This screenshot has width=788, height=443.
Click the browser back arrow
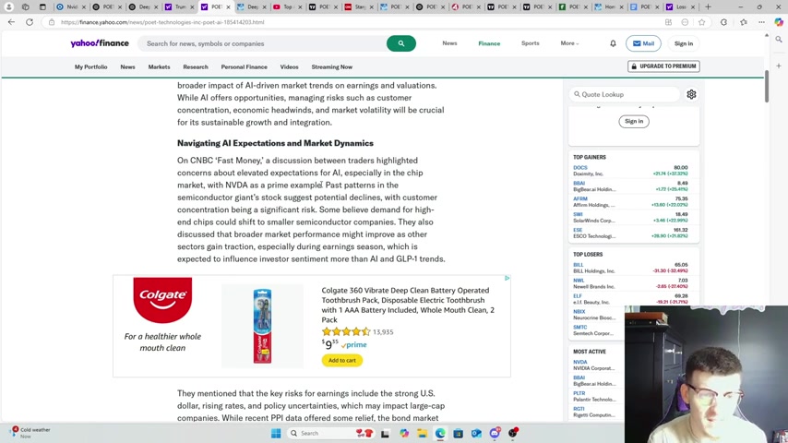pyautogui.click(x=11, y=22)
